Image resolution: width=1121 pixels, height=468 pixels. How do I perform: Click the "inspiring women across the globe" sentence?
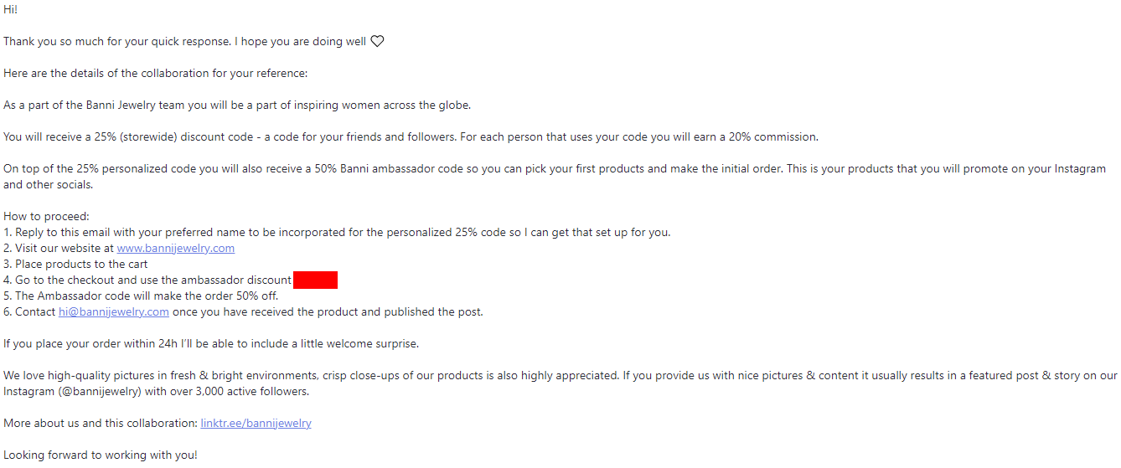(x=237, y=105)
